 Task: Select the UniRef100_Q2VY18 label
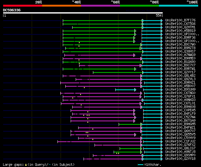point(180,159)
